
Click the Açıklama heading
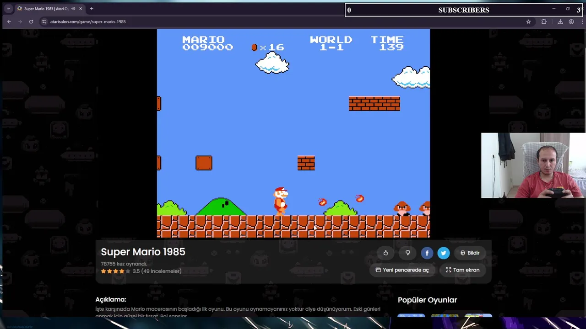[x=111, y=299]
